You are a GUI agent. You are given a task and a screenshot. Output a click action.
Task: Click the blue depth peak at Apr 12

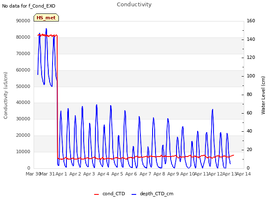(x=213, y=109)
